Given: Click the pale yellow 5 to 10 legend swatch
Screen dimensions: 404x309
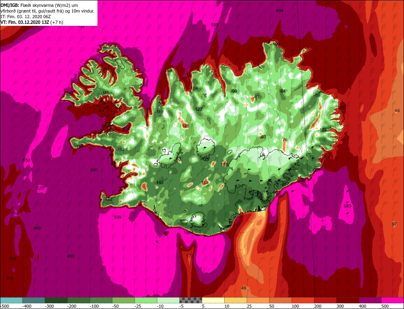Looking at the screenshot, I should tap(213, 300).
